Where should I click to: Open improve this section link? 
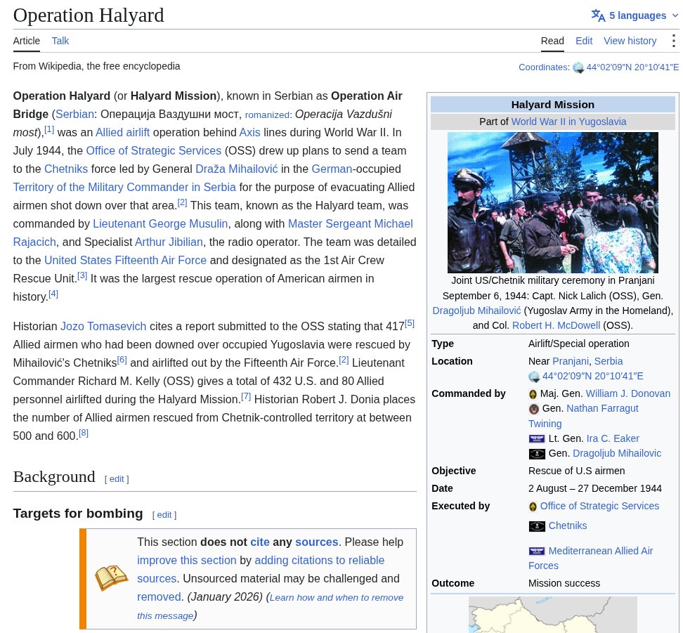tap(186, 560)
